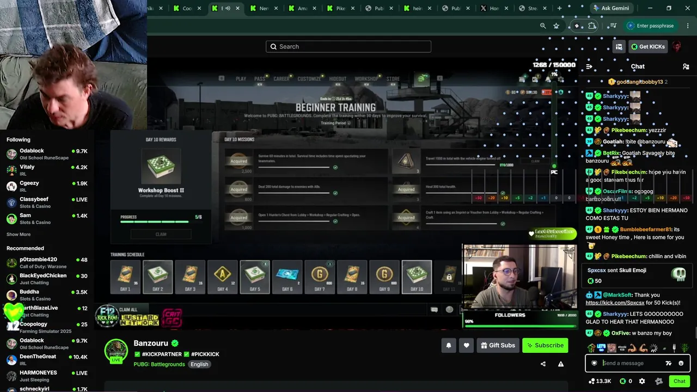This screenshot has height=392, width=697.
Task: Switch to the heir browser tab
Action: point(417,8)
